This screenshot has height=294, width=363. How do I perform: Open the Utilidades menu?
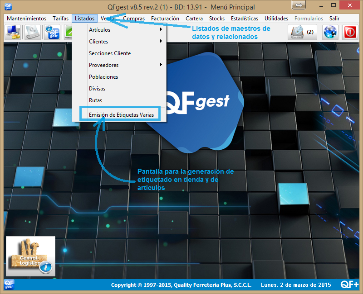click(x=276, y=19)
